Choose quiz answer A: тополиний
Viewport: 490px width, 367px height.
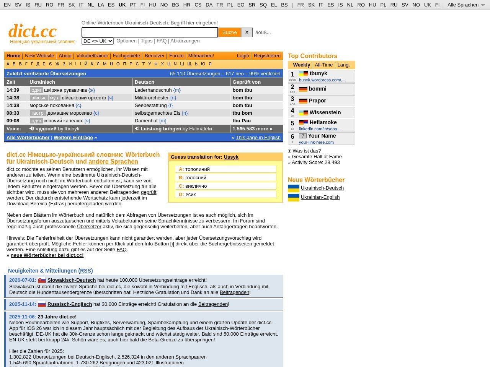coord(225,169)
